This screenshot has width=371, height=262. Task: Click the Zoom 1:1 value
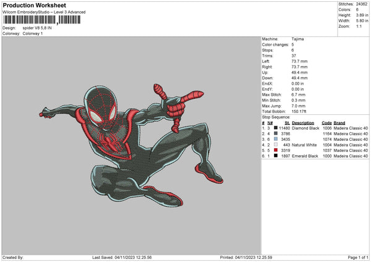(359, 27)
